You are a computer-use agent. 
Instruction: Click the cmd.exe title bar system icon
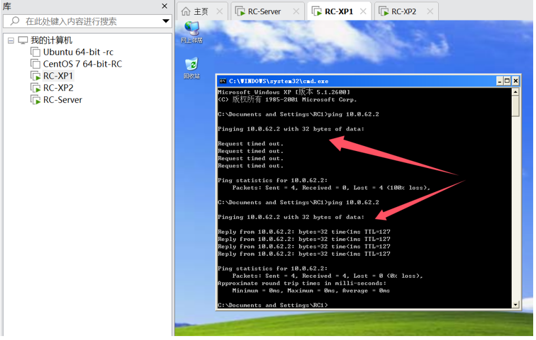(x=223, y=81)
